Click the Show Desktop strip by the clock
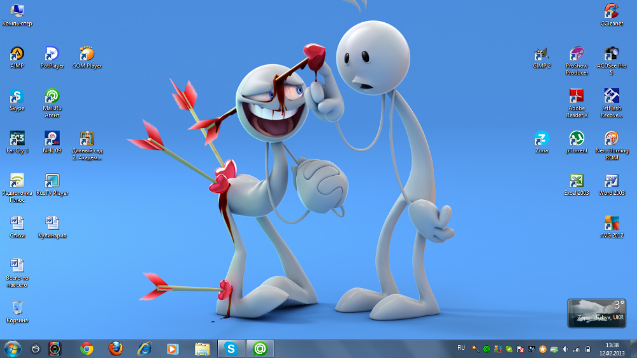This screenshot has height=358, width=637. (634, 349)
